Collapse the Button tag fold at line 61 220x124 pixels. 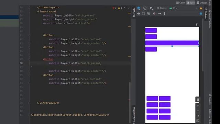point(29,35)
